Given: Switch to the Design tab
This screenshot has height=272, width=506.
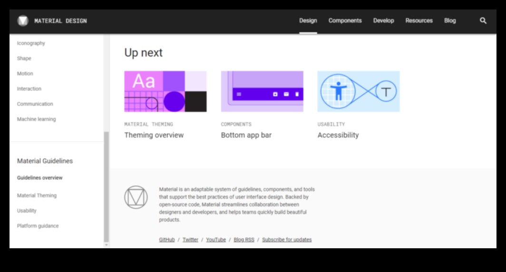Looking at the screenshot, I should click(x=308, y=21).
